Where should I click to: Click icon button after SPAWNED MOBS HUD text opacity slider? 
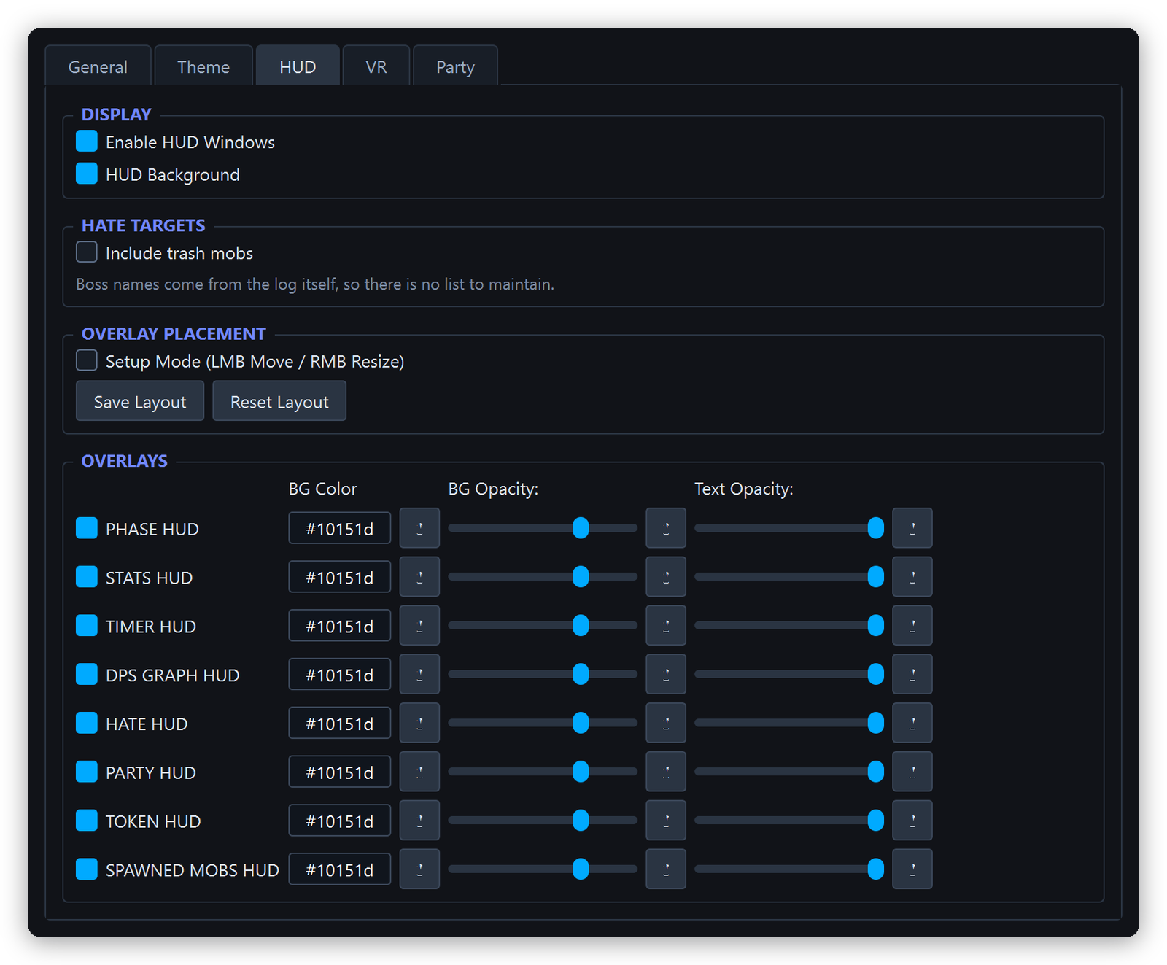pyautogui.click(x=912, y=869)
